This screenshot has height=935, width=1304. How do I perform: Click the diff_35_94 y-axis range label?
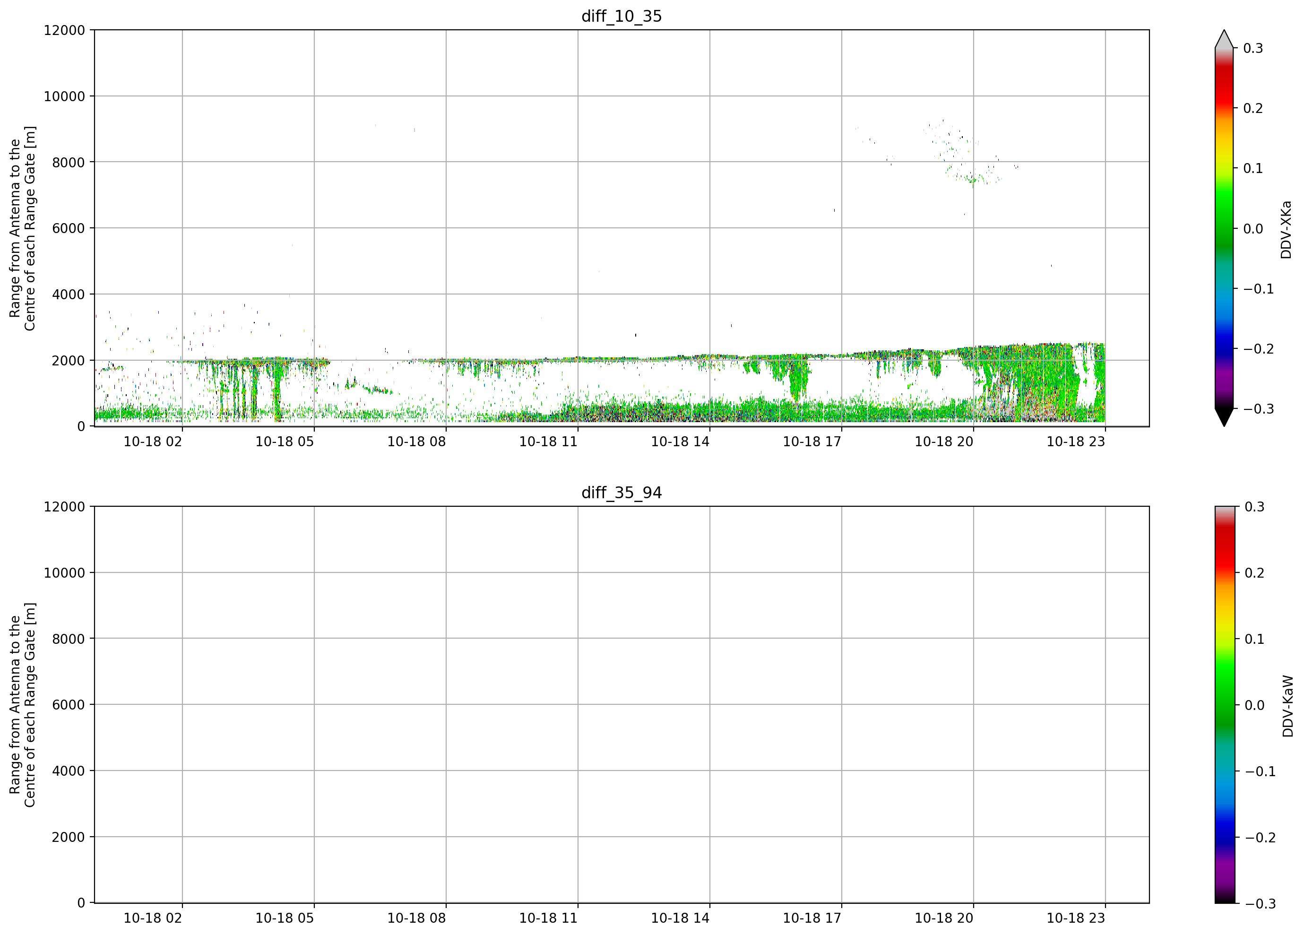pyautogui.click(x=22, y=705)
